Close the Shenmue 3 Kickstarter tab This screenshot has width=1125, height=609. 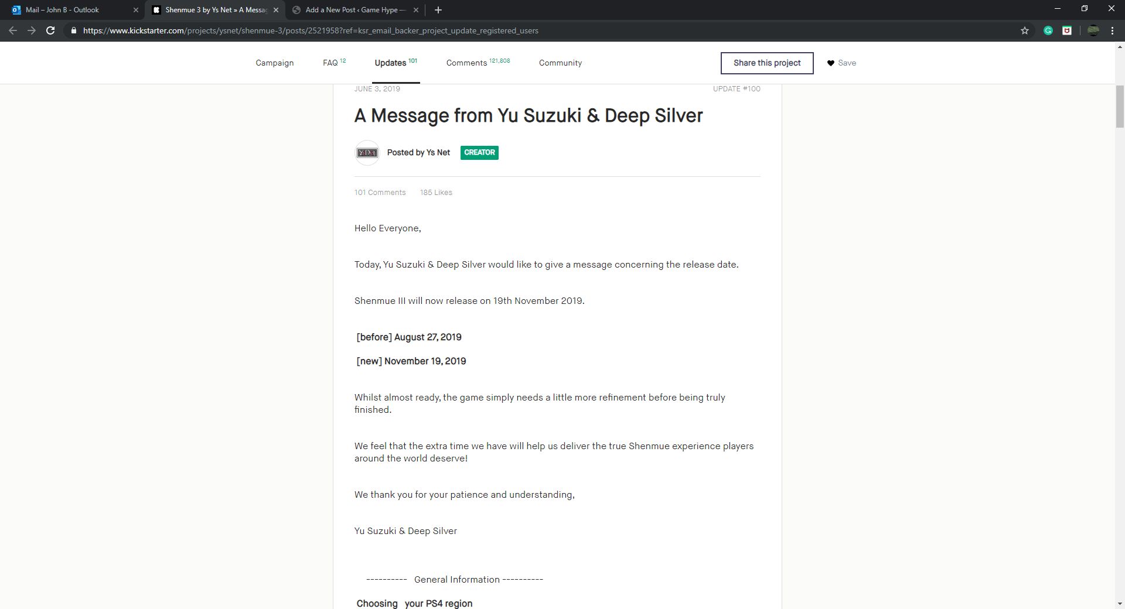276,10
